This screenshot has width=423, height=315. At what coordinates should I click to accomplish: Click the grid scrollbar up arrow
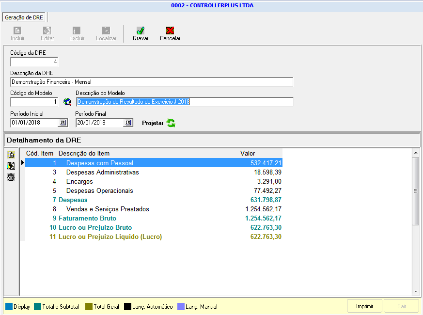(415, 153)
